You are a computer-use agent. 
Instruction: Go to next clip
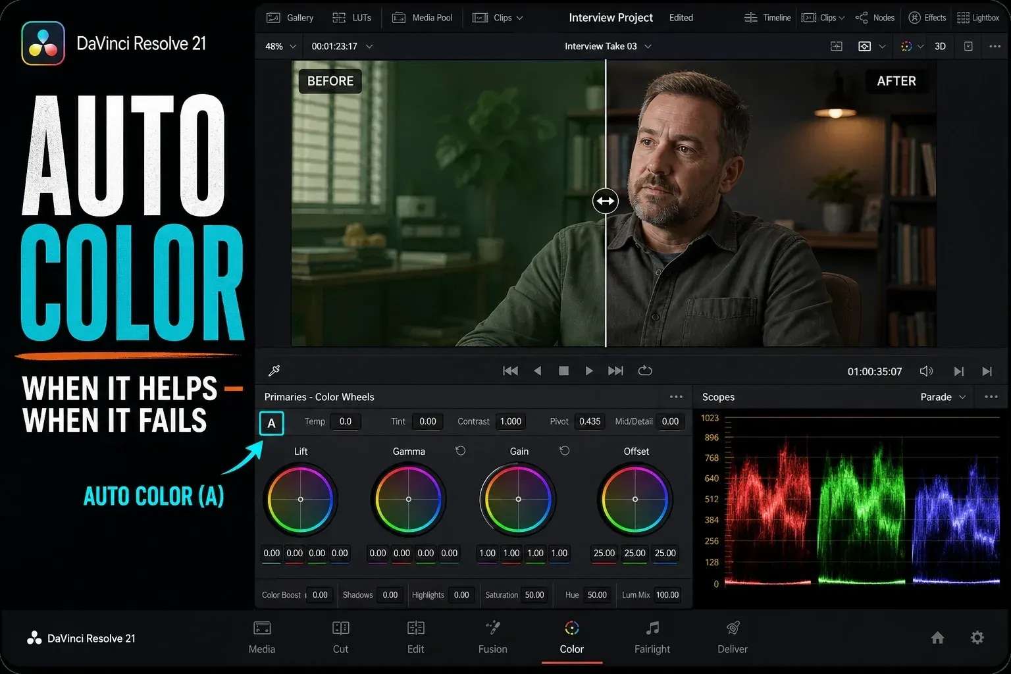(959, 371)
